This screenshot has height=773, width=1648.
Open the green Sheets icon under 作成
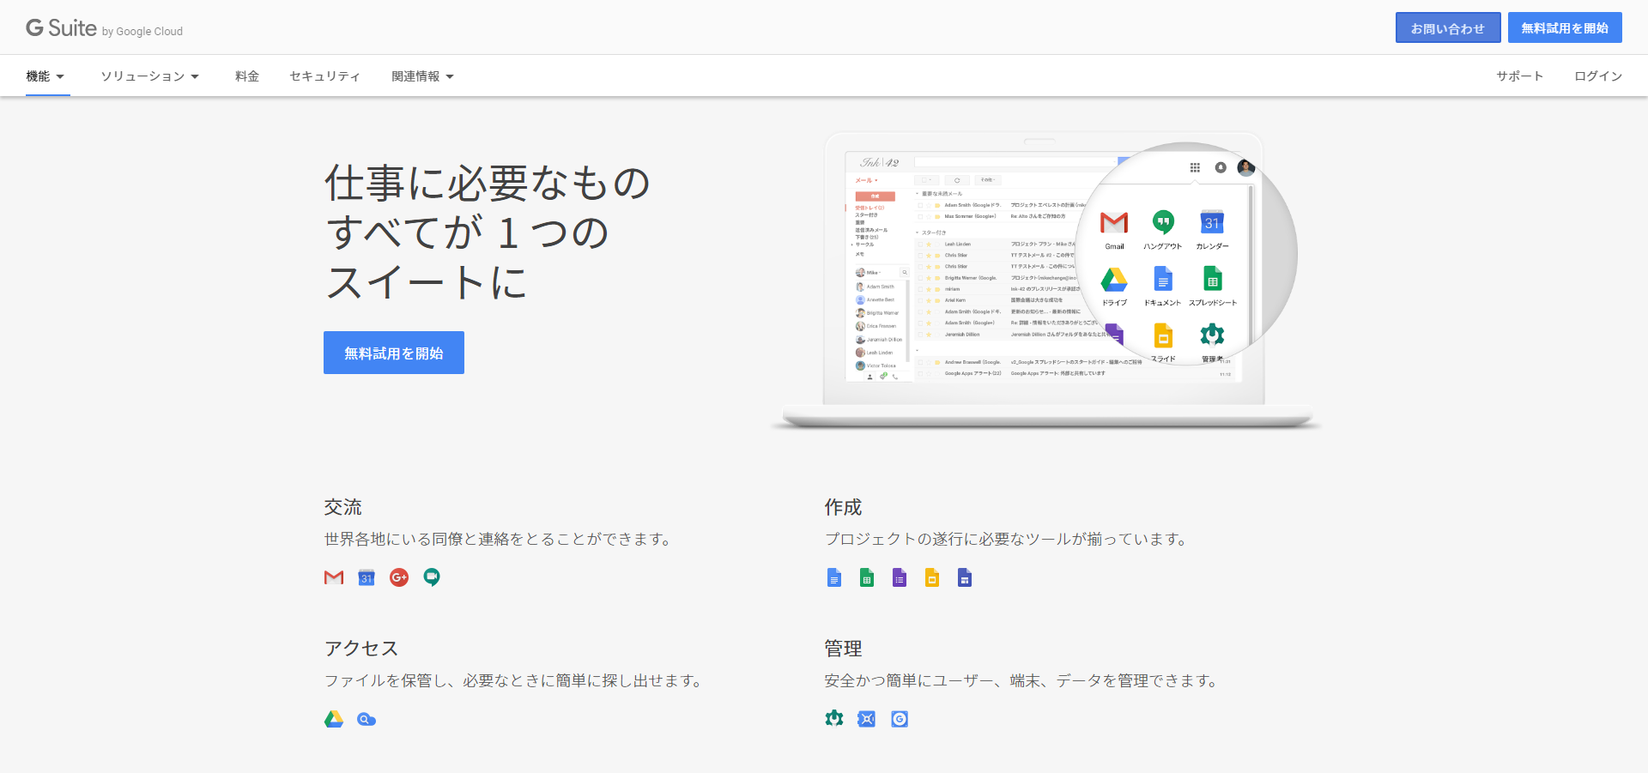point(867,577)
